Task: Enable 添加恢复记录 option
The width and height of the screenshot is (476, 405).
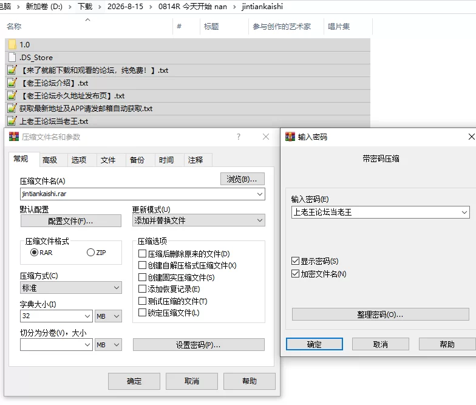Action: (142, 289)
